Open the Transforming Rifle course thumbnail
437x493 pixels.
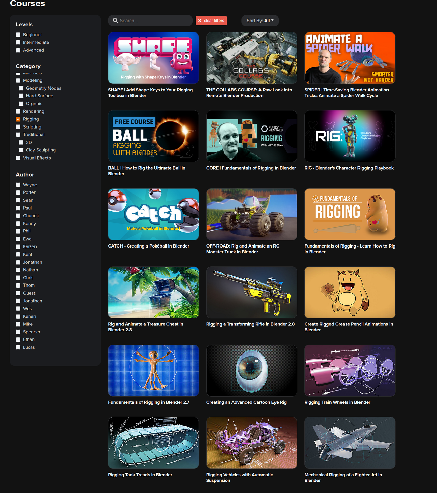252,292
